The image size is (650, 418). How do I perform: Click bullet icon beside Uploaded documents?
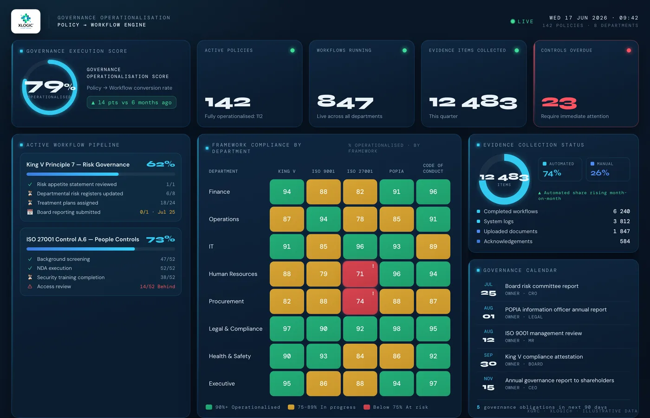[478, 231]
